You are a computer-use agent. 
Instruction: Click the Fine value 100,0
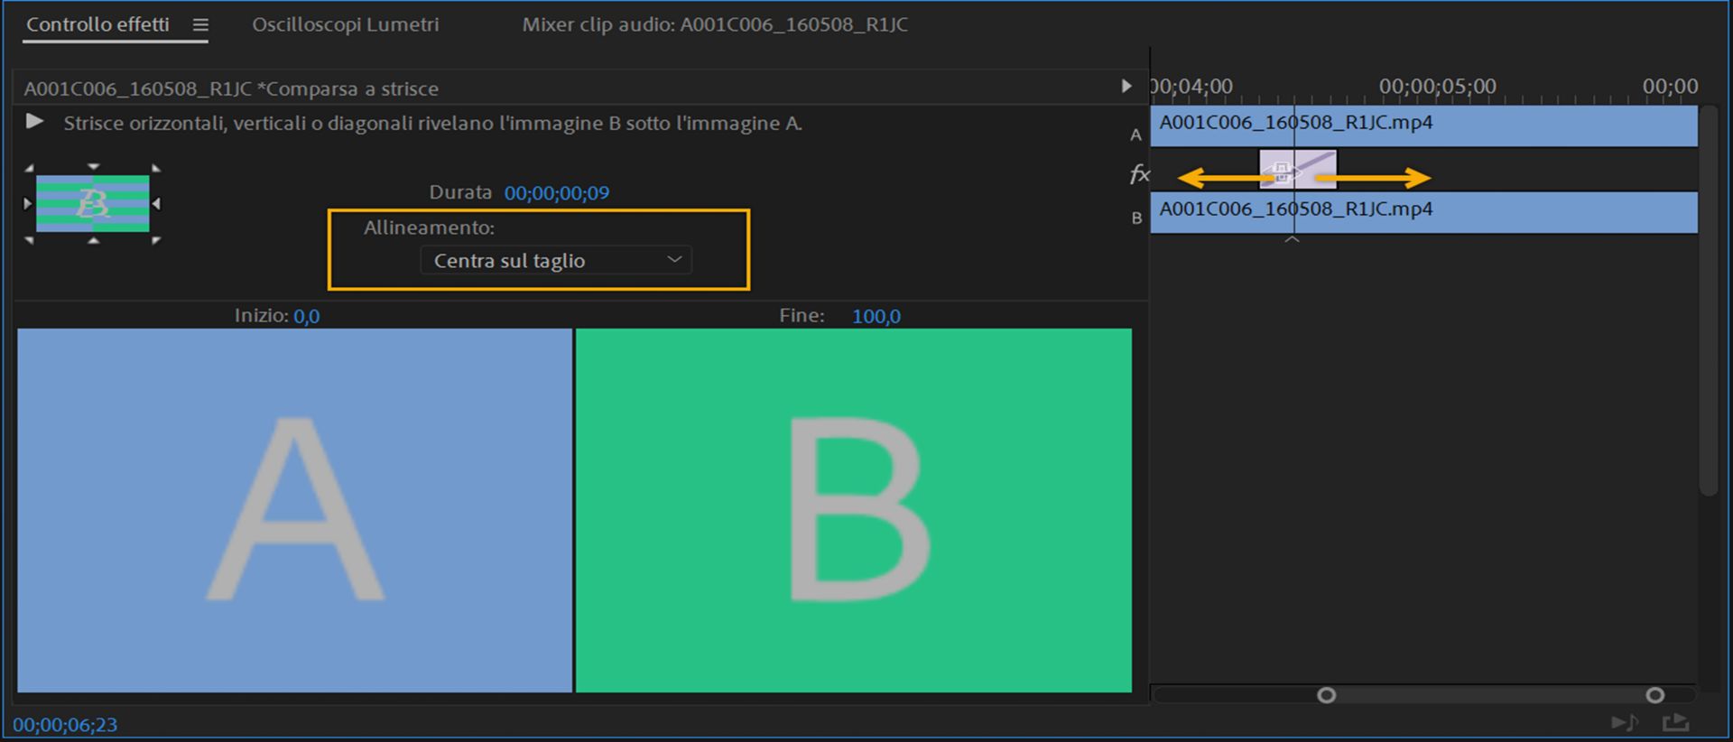coord(876,317)
